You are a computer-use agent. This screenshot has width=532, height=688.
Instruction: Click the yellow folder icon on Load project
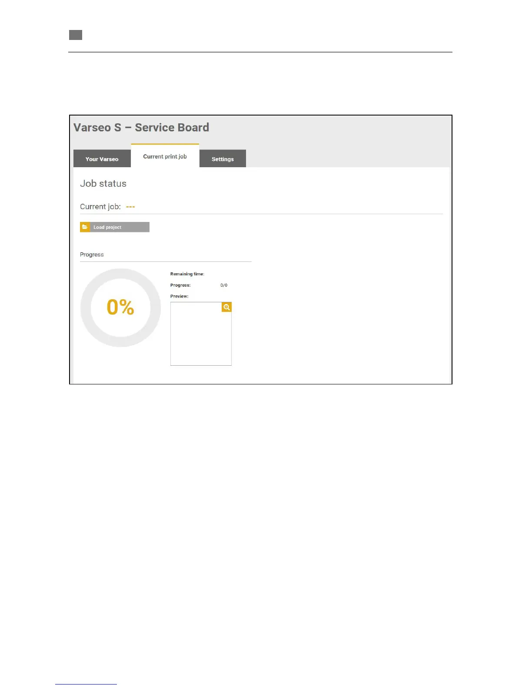[85, 227]
